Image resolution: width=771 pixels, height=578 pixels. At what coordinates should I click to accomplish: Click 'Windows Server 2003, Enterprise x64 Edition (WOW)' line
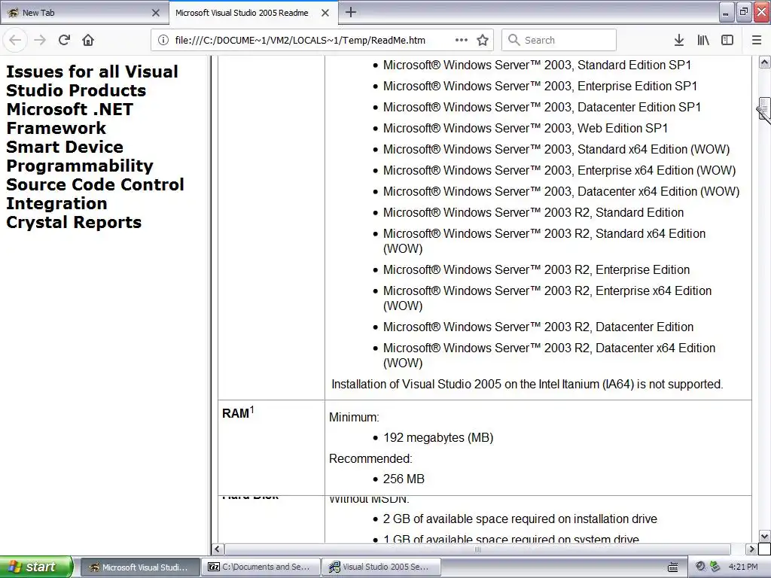[x=559, y=171]
